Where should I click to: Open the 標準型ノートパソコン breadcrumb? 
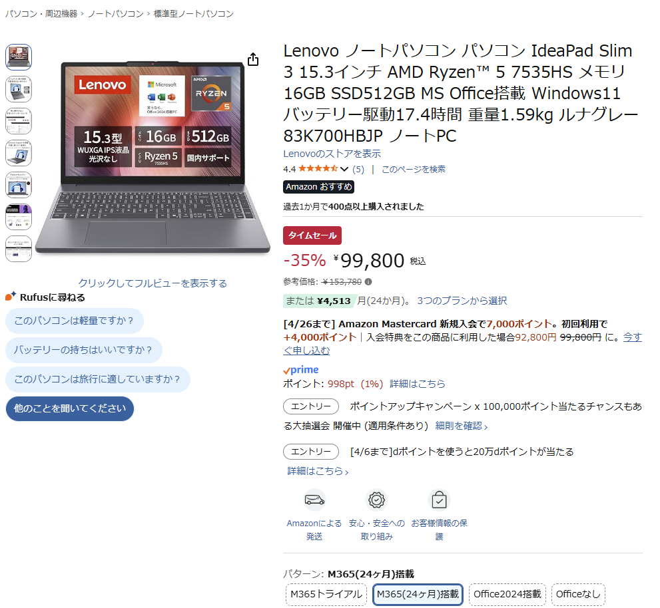194,14
